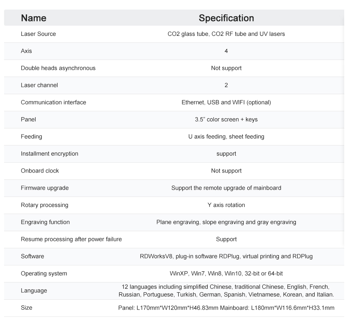Image resolution: width=349 pixels, height=326 pixels.
Task: Select the 3.5" color screen + keys value
Action: point(226,119)
